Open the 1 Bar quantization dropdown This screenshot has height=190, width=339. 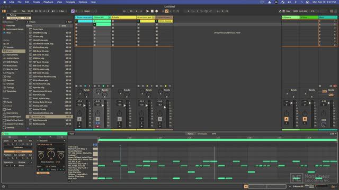(62, 11)
